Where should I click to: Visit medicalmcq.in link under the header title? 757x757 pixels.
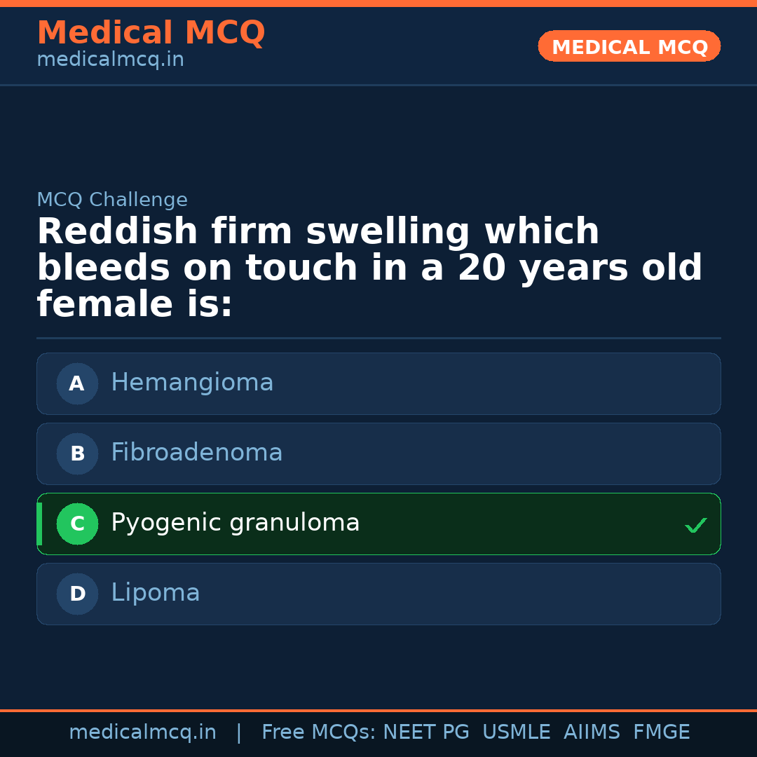click(x=110, y=60)
